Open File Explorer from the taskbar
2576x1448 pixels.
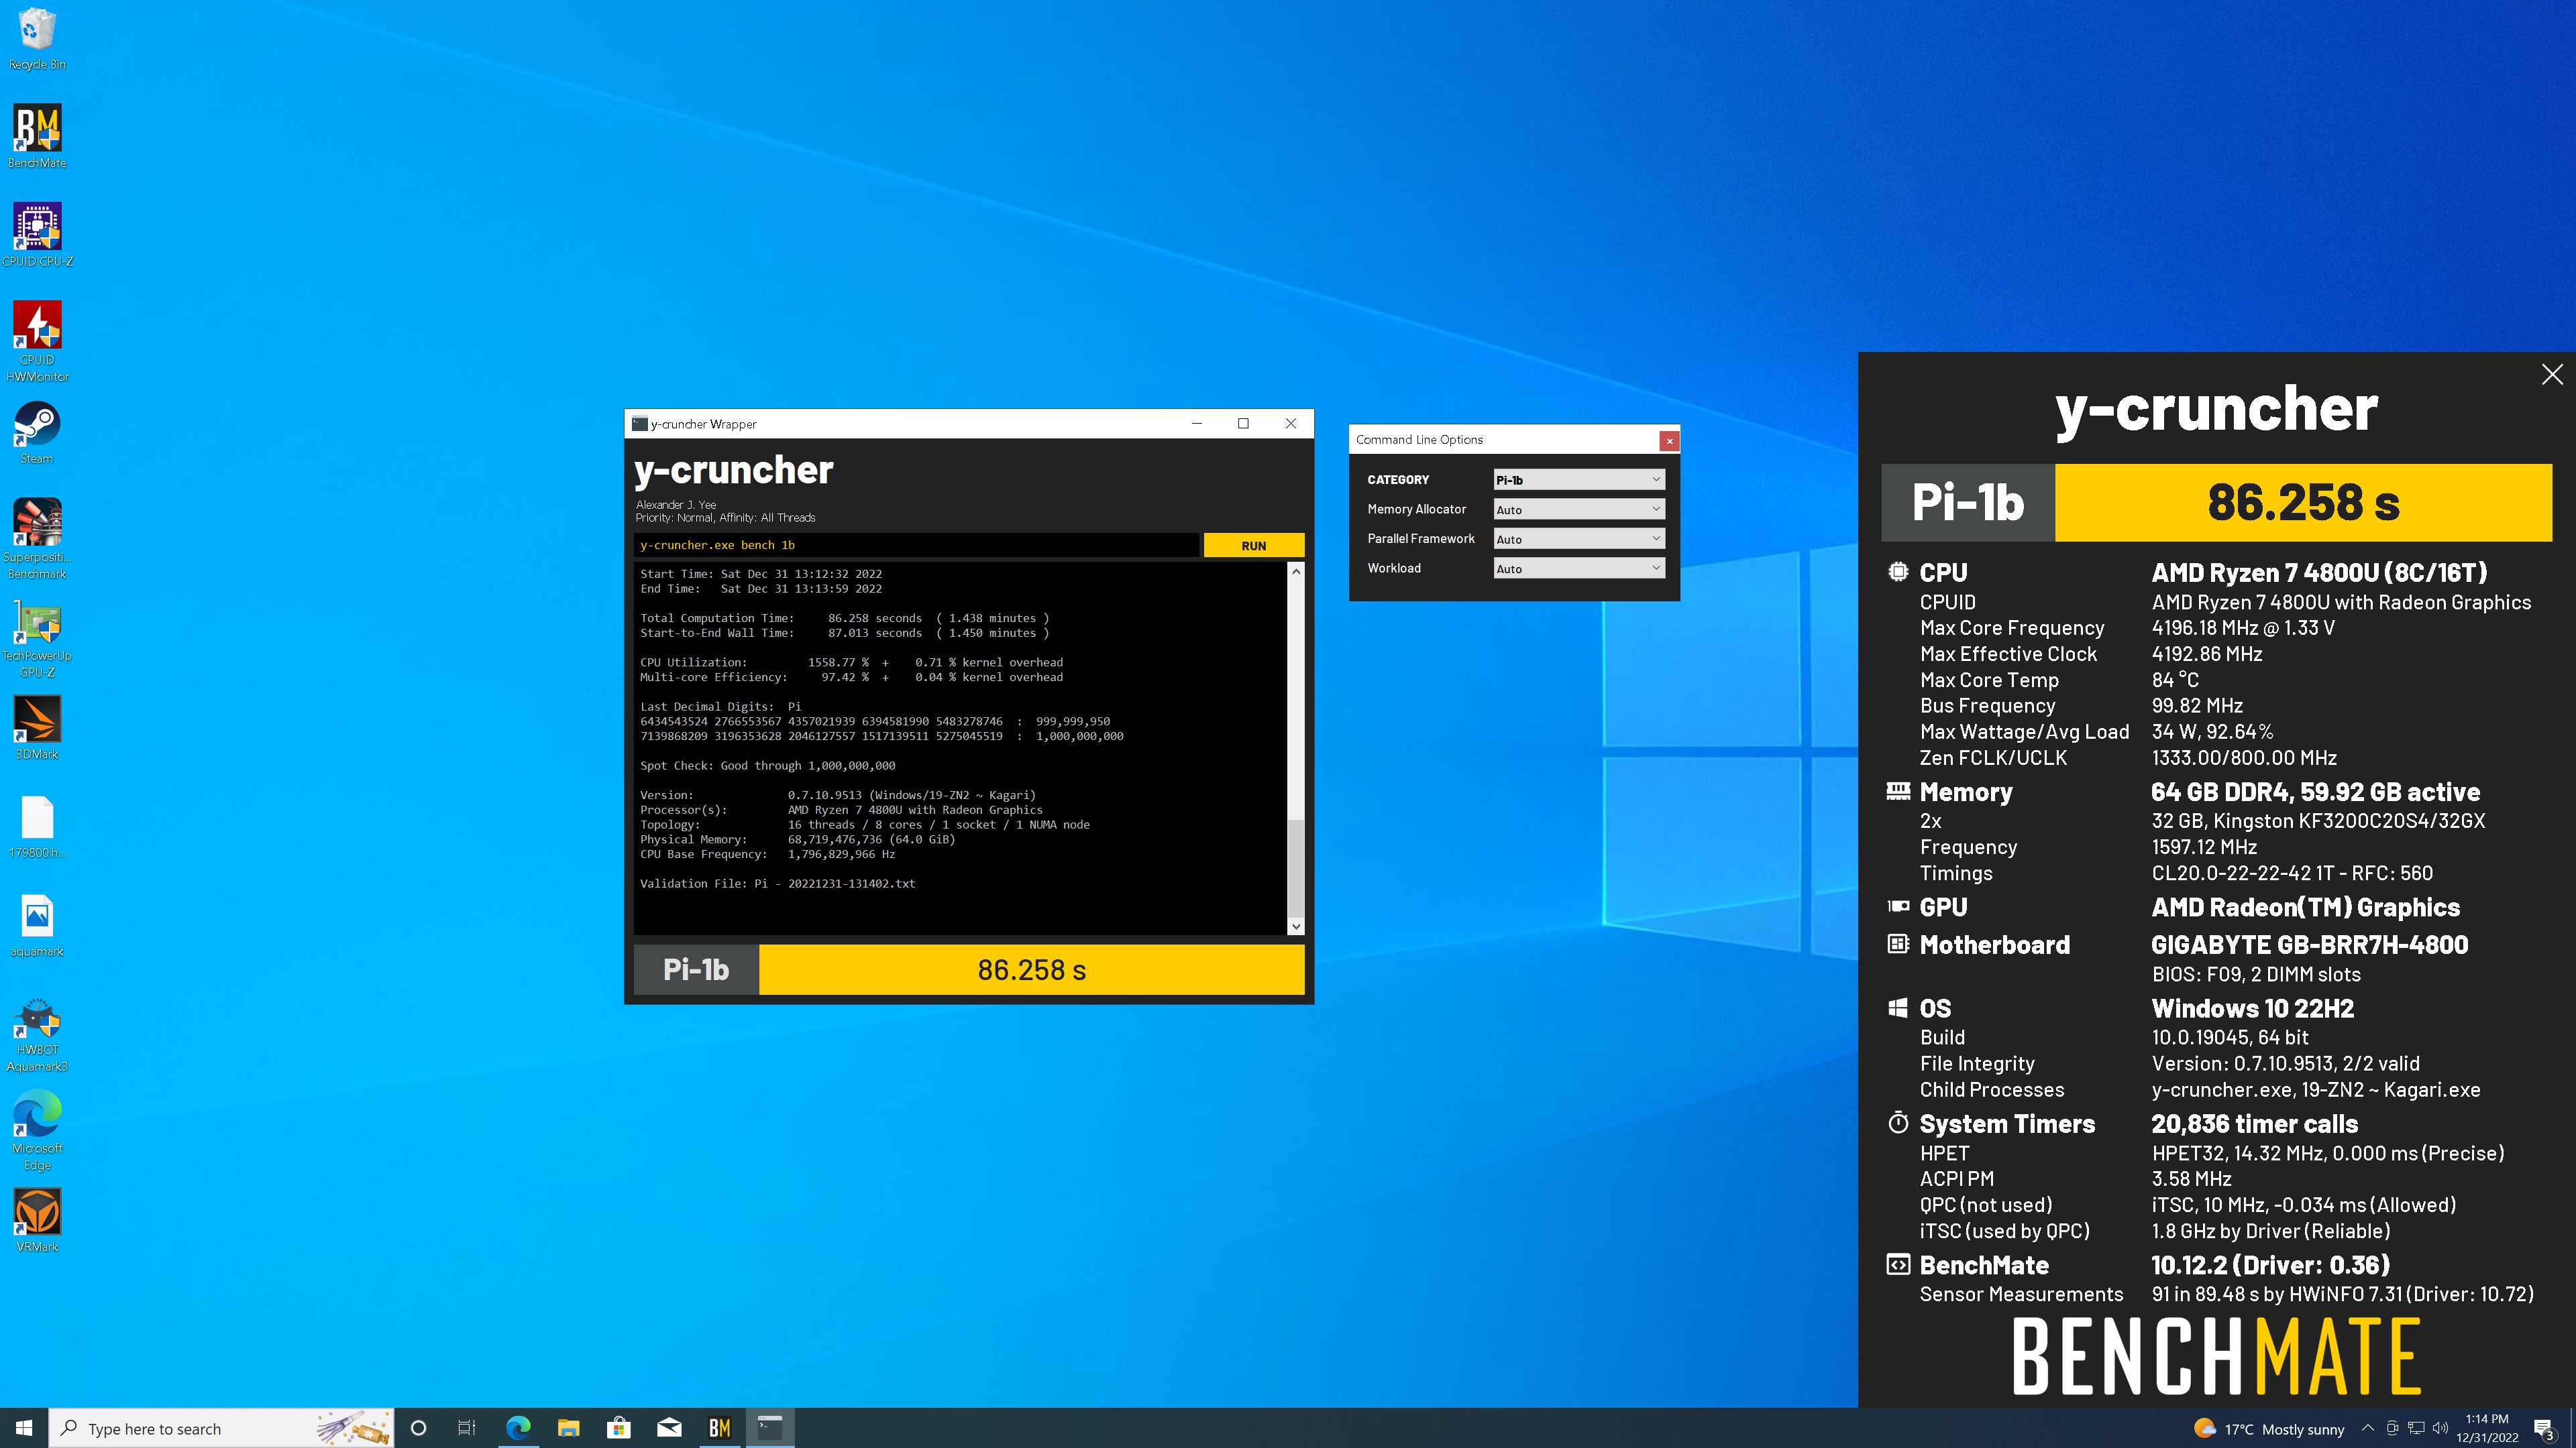pyautogui.click(x=568, y=1428)
